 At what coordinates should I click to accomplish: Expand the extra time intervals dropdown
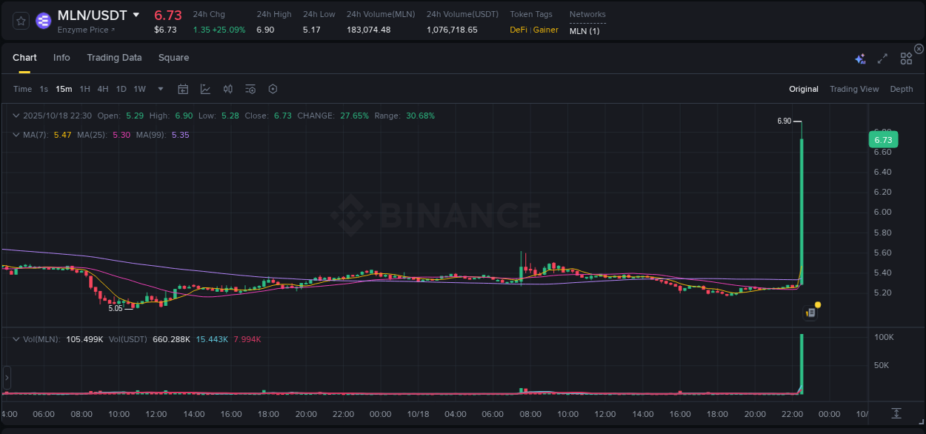pos(159,88)
